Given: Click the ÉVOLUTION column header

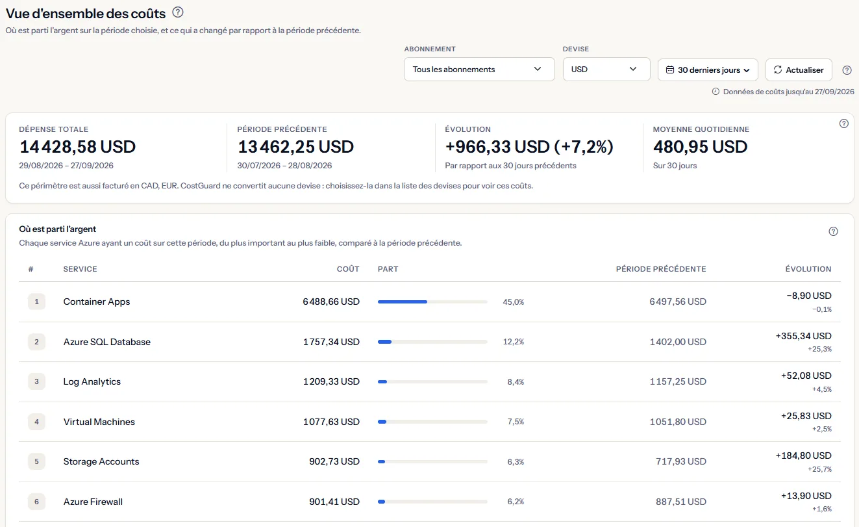Looking at the screenshot, I should [x=808, y=269].
